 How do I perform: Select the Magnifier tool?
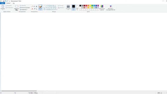37,9
